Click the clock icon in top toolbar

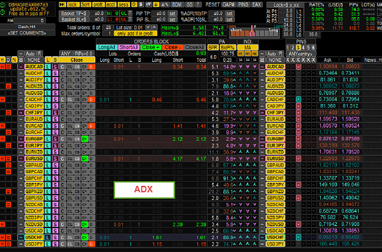tap(134, 4)
